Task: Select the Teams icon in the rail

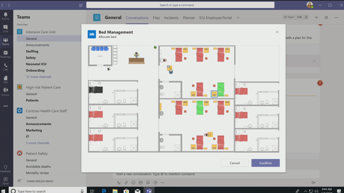Action: [x=5, y=41]
